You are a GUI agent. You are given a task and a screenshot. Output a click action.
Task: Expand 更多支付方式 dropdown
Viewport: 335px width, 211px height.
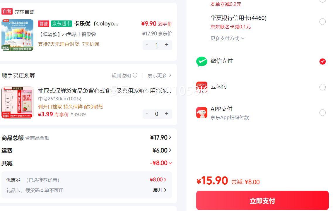tap(227, 38)
